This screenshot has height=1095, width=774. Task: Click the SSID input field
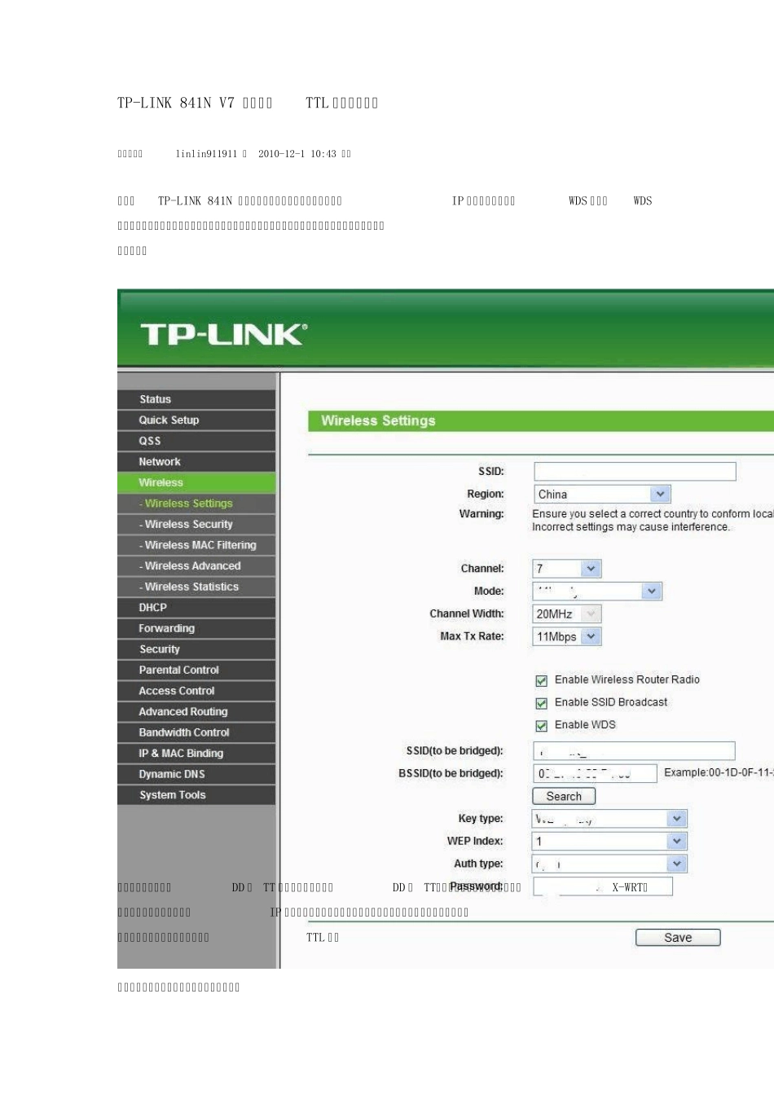click(635, 472)
